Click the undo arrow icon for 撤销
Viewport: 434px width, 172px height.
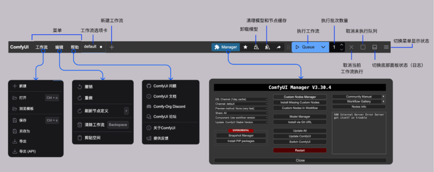[79, 87]
